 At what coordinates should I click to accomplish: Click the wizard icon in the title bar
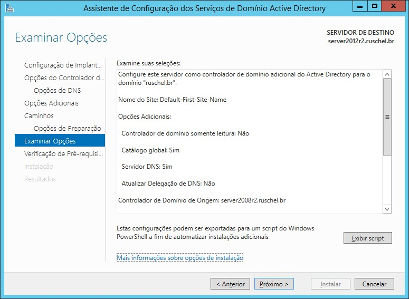pyautogui.click(x=9, y=8)
